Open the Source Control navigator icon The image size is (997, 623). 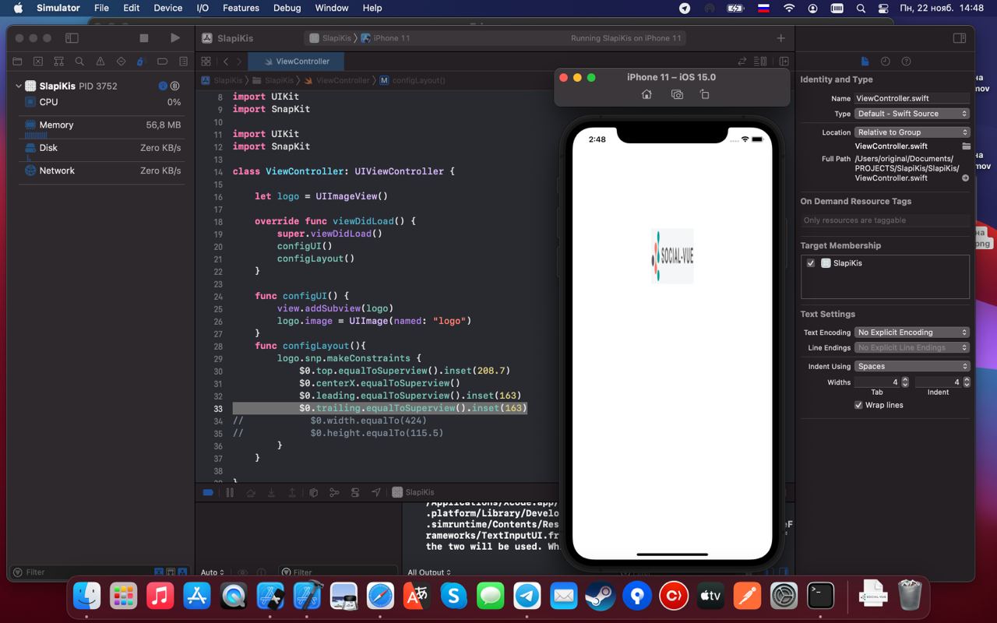(38, 62)
